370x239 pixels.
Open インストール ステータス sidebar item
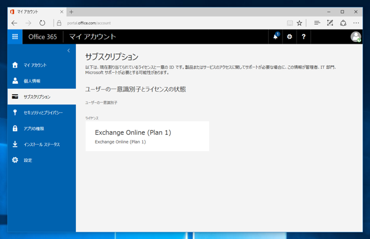coord(41,144)
